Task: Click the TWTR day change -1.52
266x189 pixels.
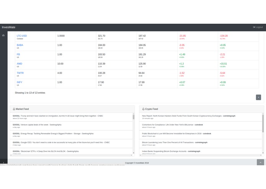Action: click(182, 73)
